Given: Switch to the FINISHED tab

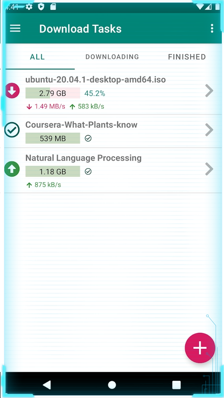Looking at the screenshot, I should [x=187, y=57].
